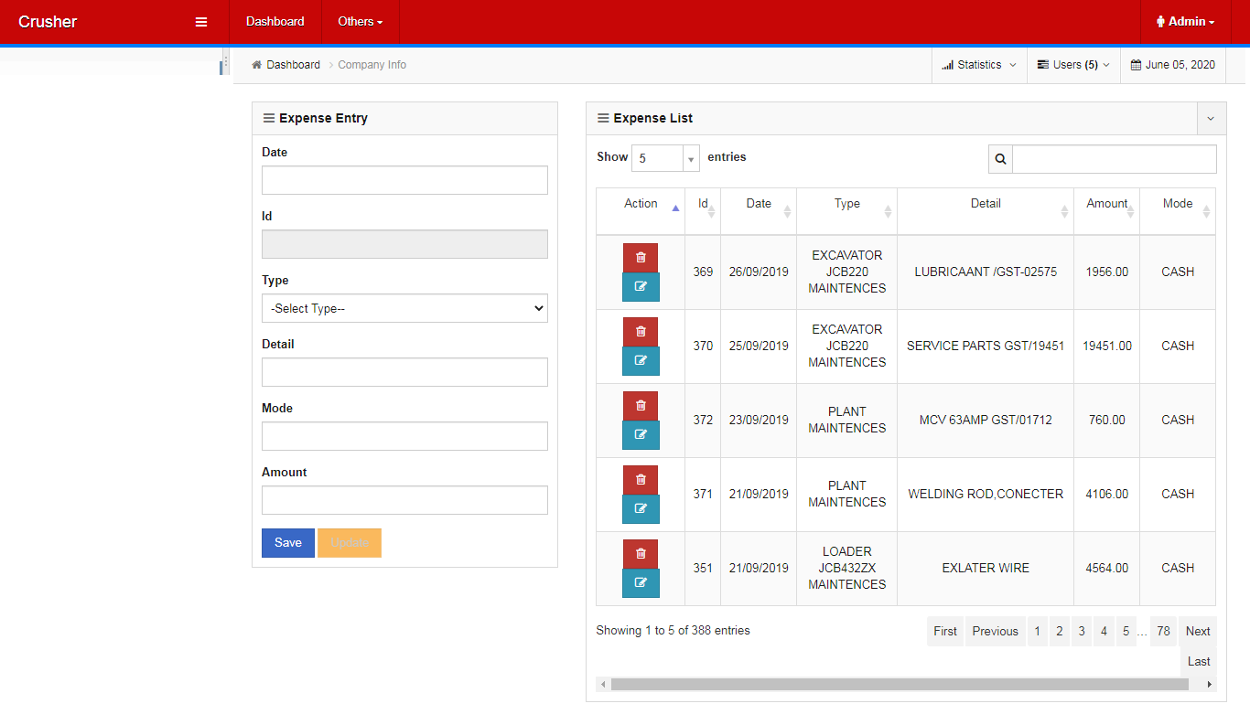
Task: Click the home icon beside the Dashboard breadcrumb
Action: 257,65
